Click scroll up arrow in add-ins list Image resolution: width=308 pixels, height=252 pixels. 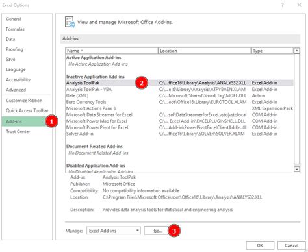click(x=296, y=51)
